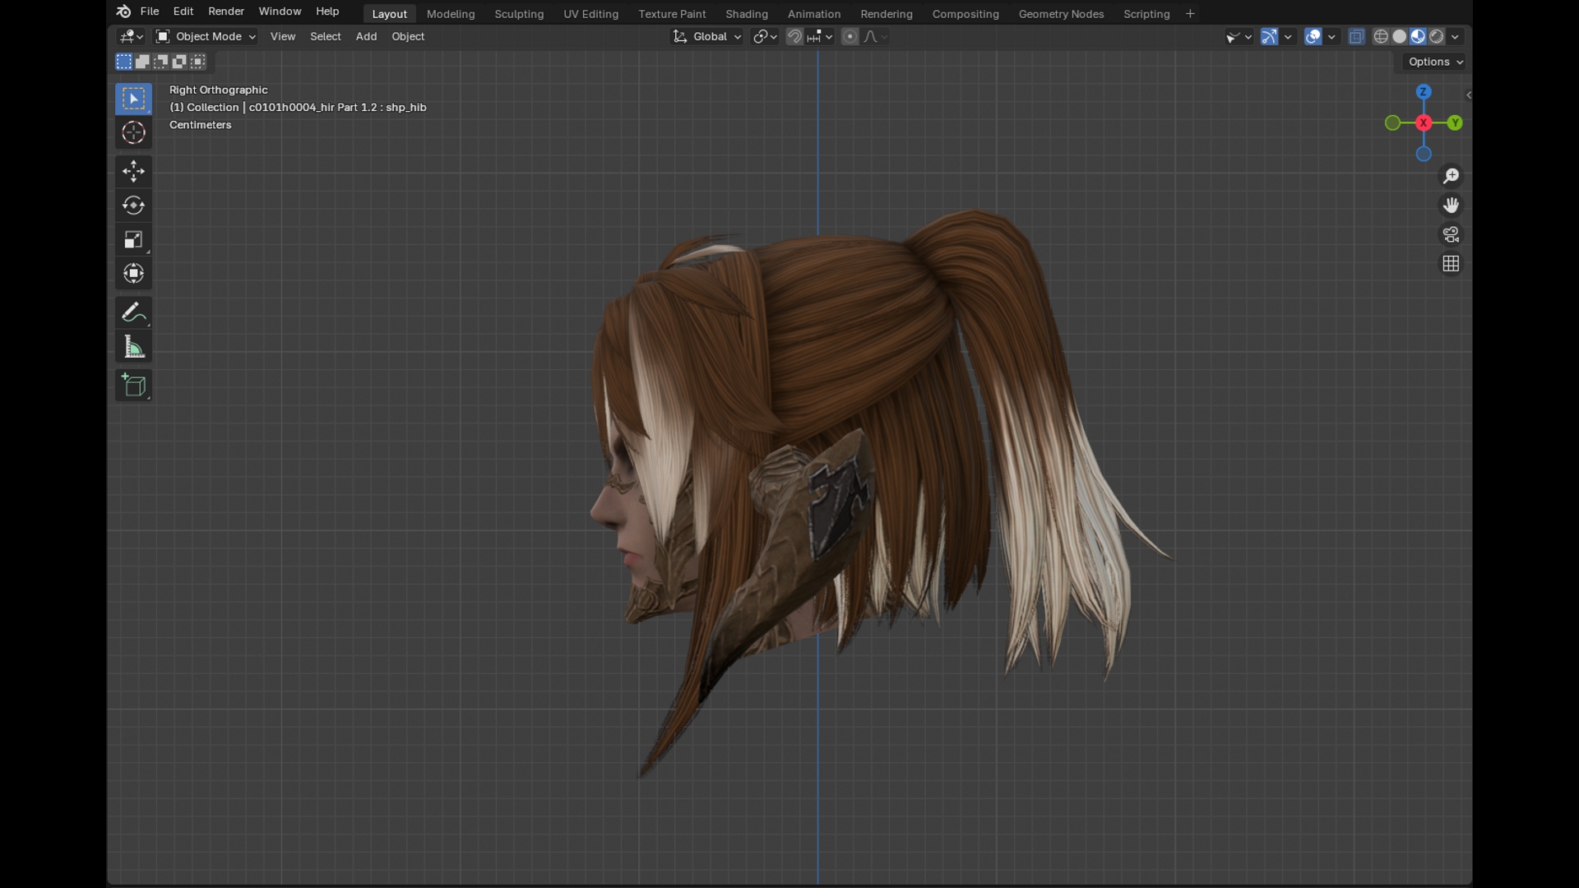The height and width of the screenshot is (888, 1579).
Task: Activate the Rotate tool
Action: coord(133,206)
